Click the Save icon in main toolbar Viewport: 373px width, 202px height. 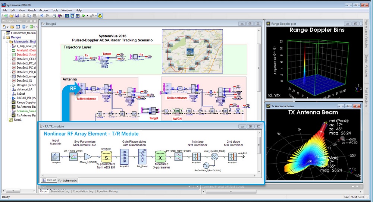point(17,16)
